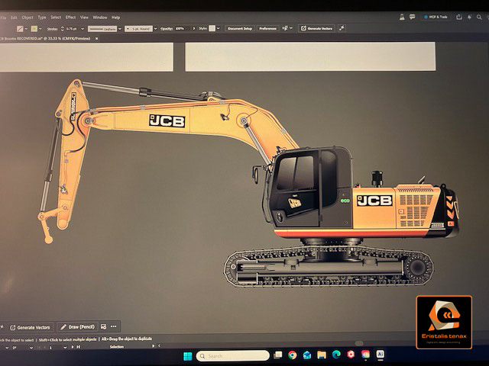Open the Style dropdown arrow
This screenshot has height=366, width=489.
[x=219, y=28]
